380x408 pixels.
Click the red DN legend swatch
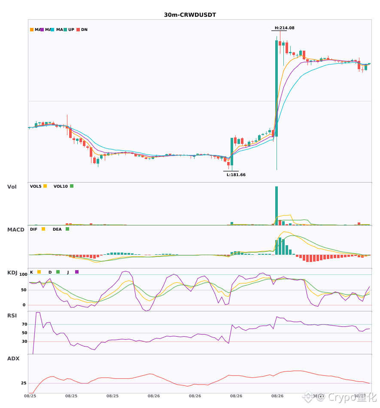(x=78, y=30)
